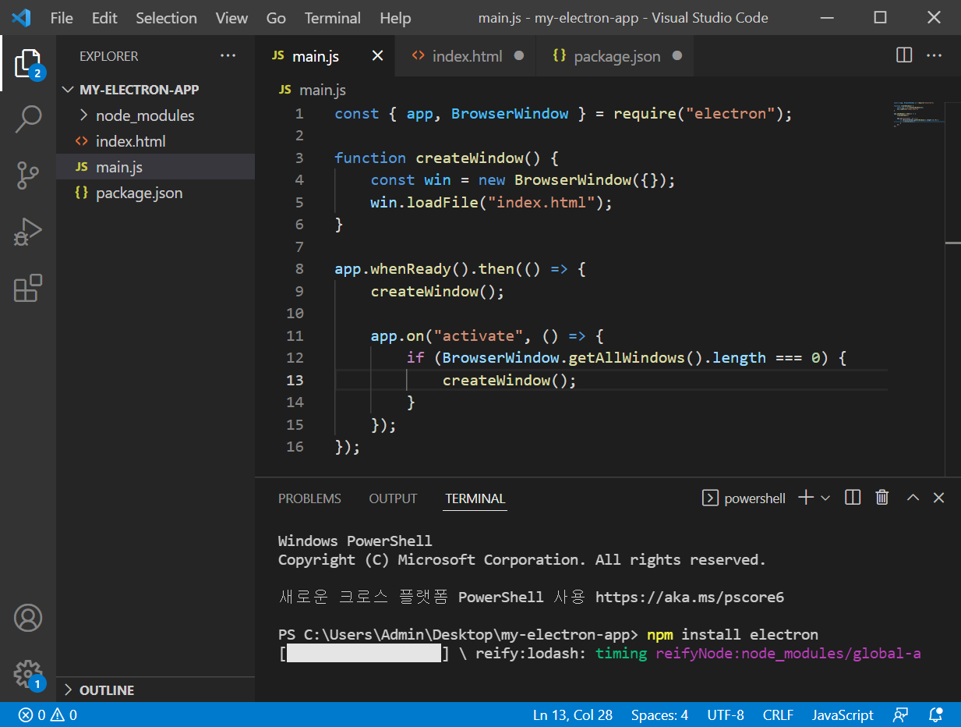Click the main.js breadcrumb above the editor
This screenshot has height=727, width=961.
point(313,90)
